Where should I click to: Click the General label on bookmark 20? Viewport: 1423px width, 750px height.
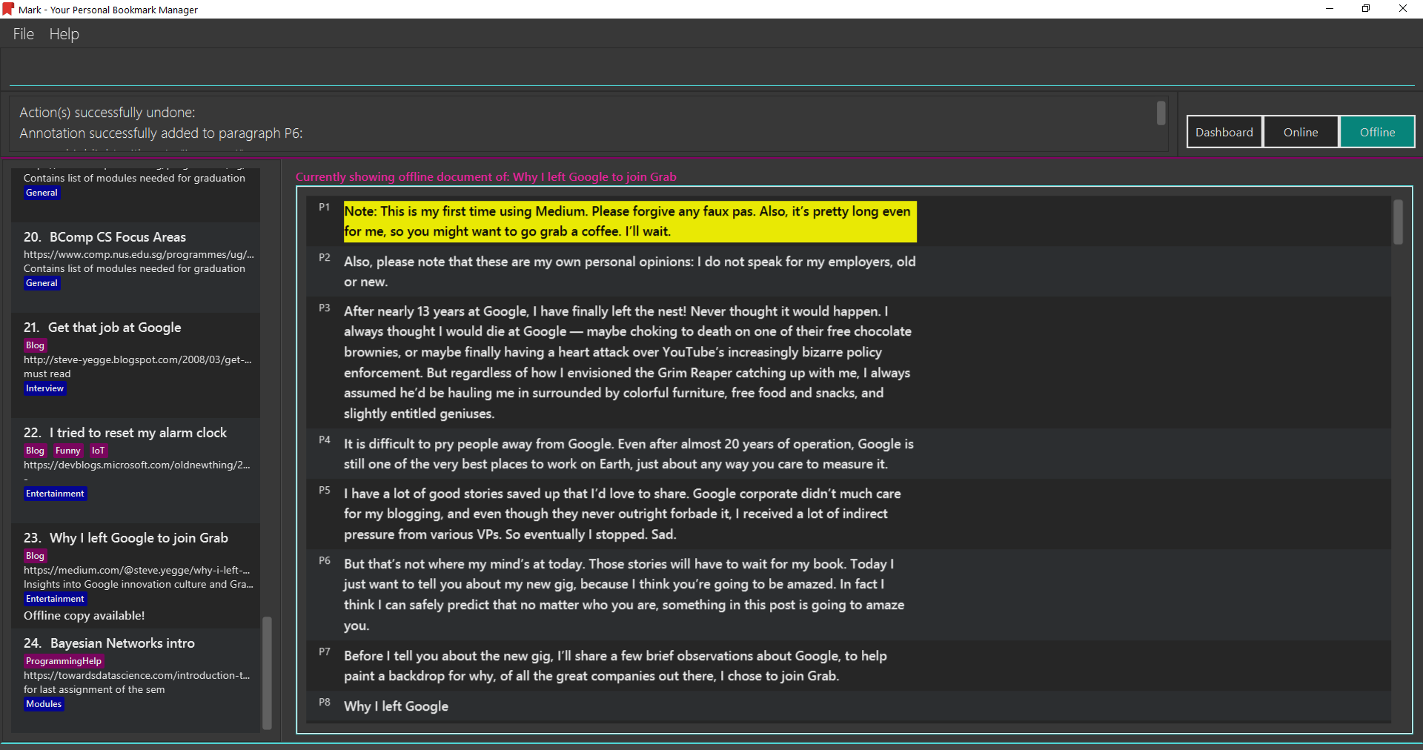tap(42, 283)
